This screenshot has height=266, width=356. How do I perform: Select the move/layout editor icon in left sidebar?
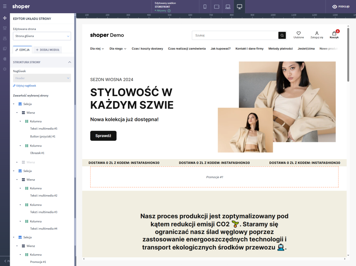click(5, 18)
